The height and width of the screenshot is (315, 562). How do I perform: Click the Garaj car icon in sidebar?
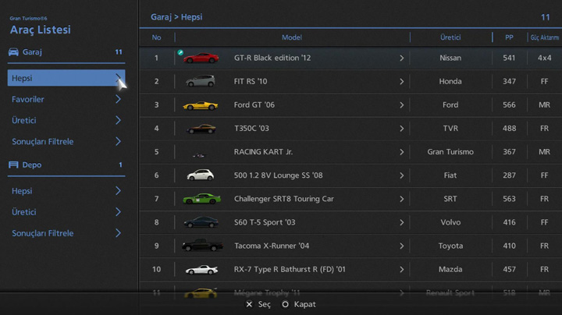click(x=13, y=52)
